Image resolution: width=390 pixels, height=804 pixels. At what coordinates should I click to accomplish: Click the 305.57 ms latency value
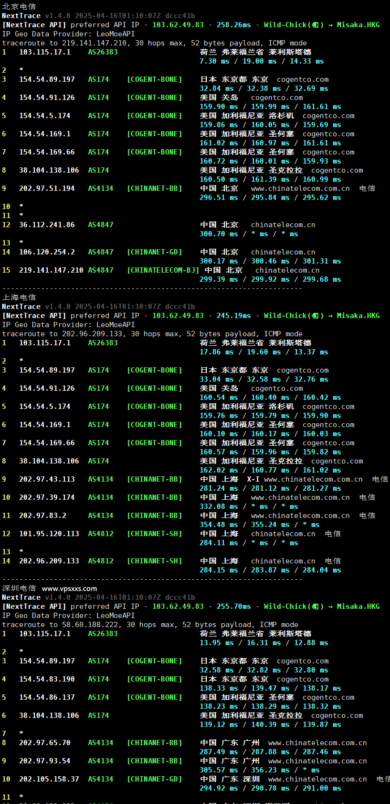[x=219, y=770]
